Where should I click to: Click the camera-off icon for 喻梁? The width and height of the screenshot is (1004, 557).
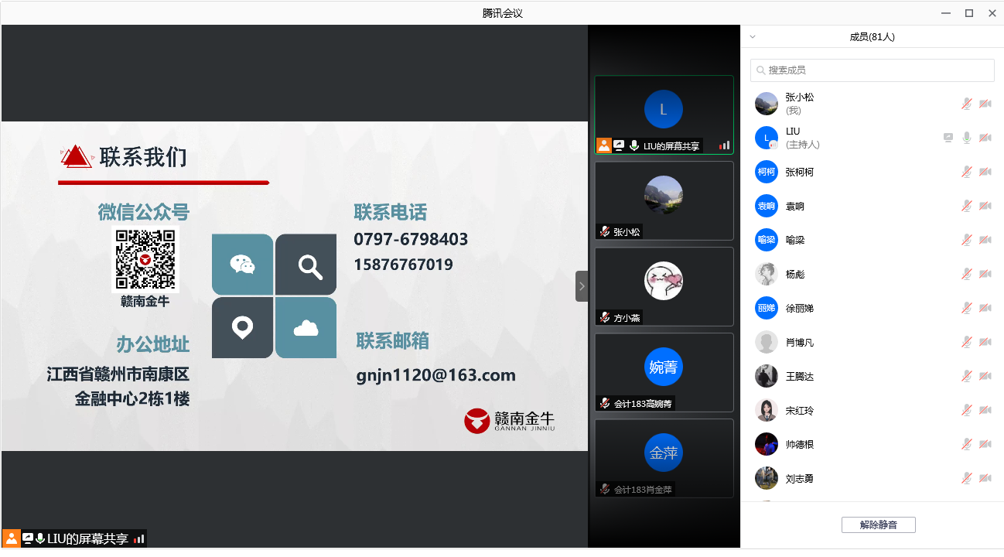985,240
